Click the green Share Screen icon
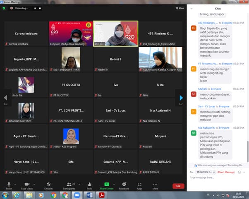 tap(107, 184)
